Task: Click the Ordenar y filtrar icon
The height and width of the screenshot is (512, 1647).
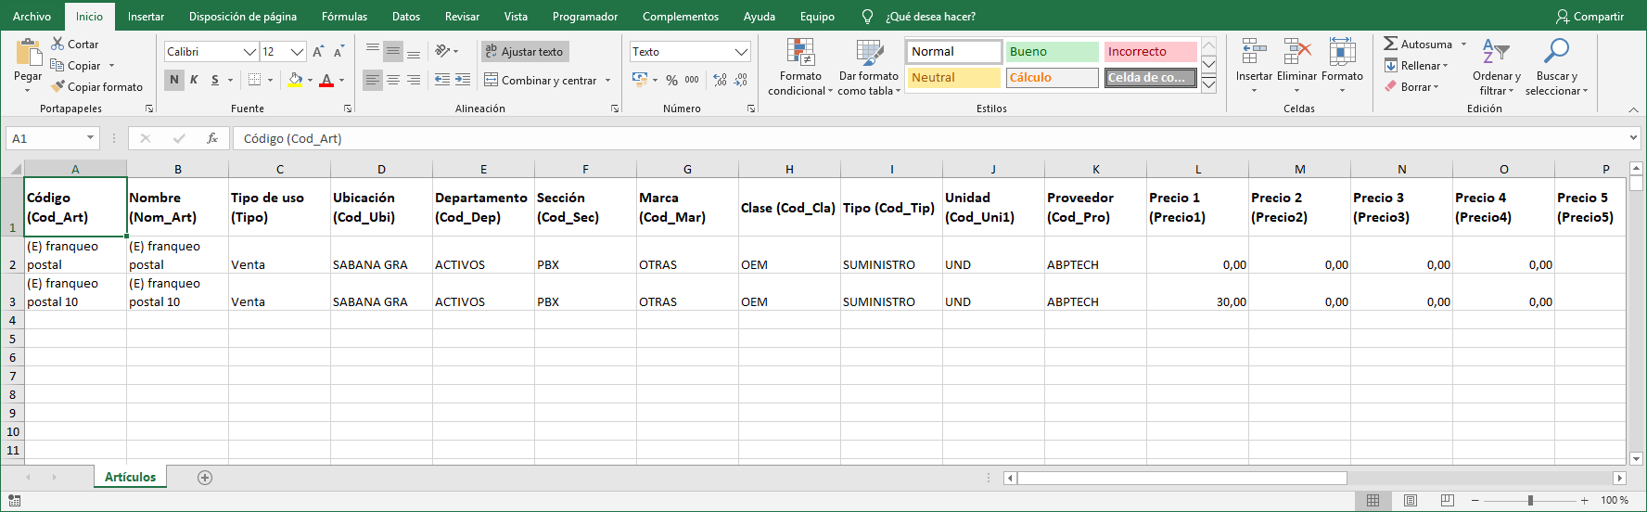Action: coord(1495,53)
